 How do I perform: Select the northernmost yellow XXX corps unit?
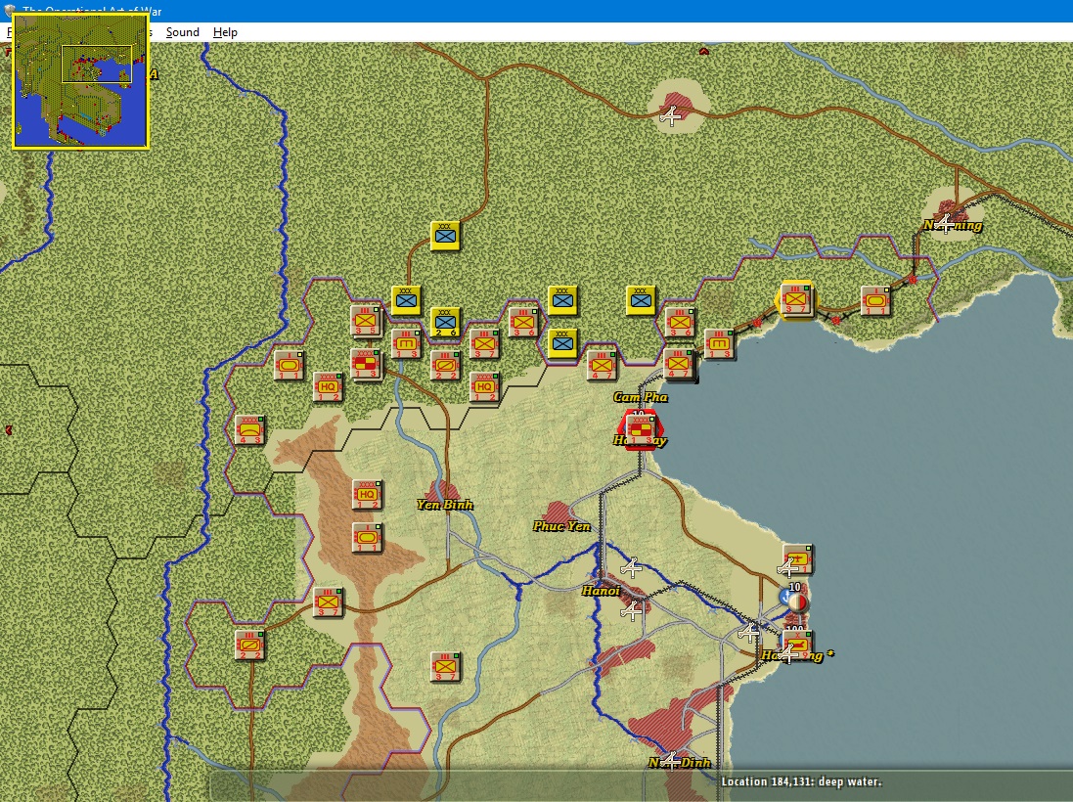445,236
